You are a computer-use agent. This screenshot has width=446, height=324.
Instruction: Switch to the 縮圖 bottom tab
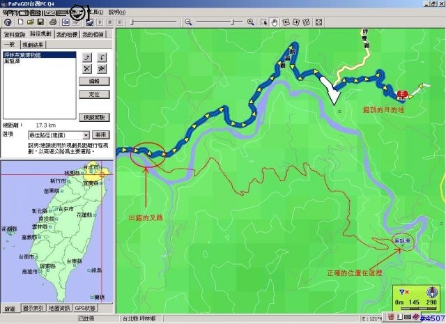tap(10, 309)
